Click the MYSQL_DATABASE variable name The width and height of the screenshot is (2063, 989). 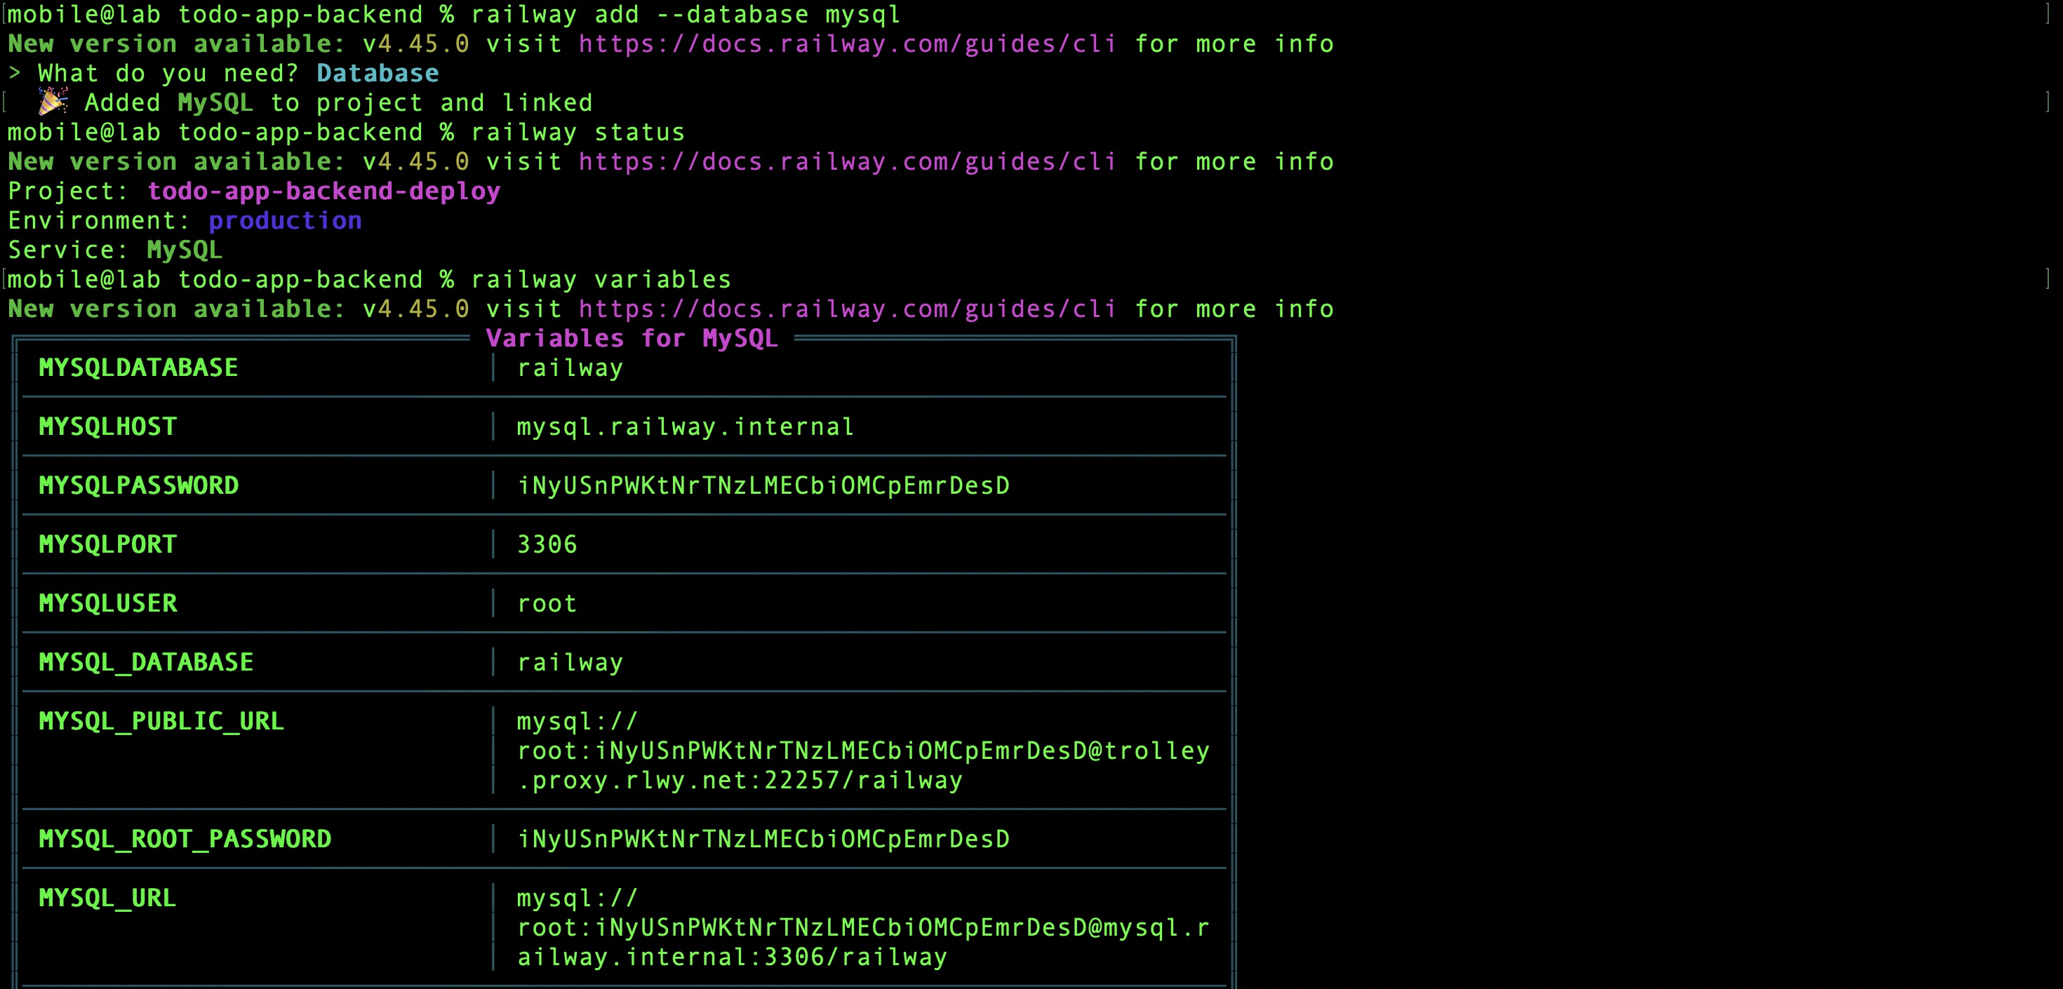(x=147, y=662)
